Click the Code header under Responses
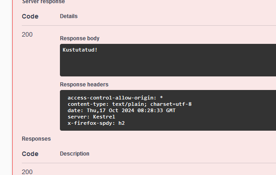The height and width of the screenshot is (175, 276). click(30, 154)
